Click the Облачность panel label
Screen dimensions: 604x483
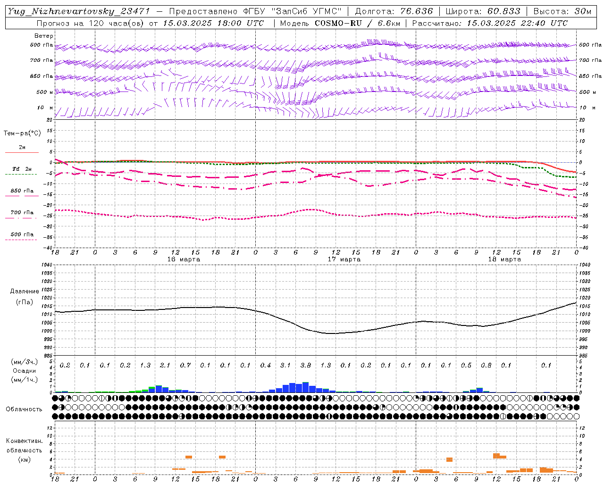click(x=24, y=409)
